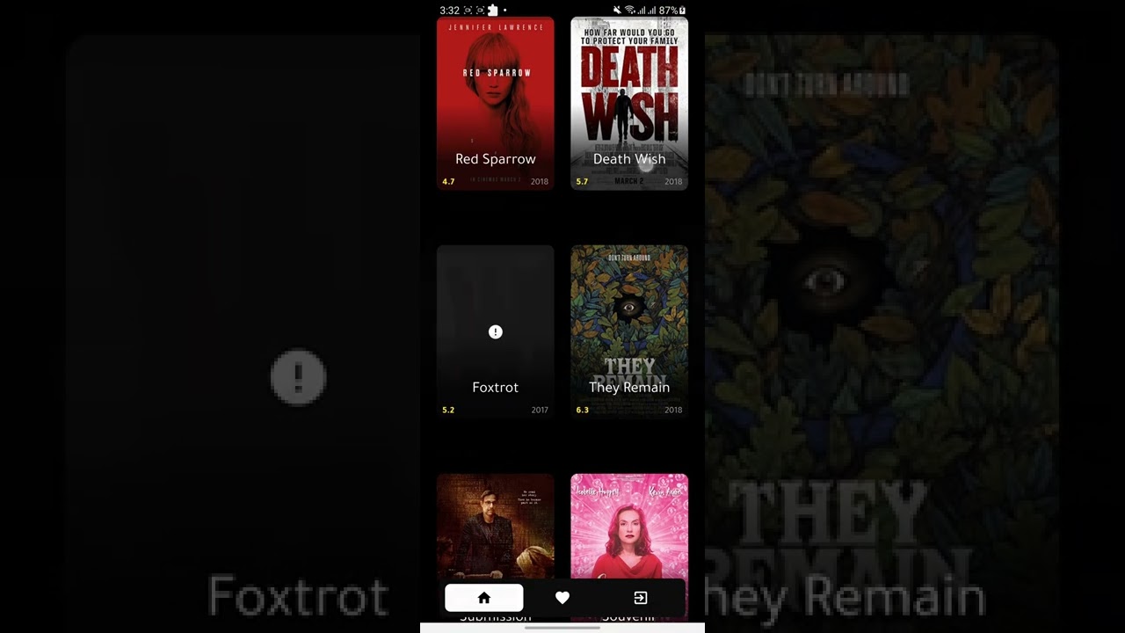Tap the Android gesture navigation handle

pyautogui.click(x=562, y=628)
